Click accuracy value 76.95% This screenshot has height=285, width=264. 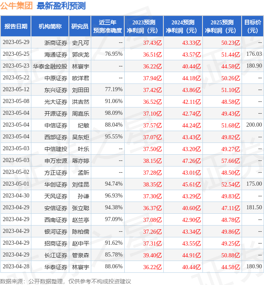tap(114, 54)
